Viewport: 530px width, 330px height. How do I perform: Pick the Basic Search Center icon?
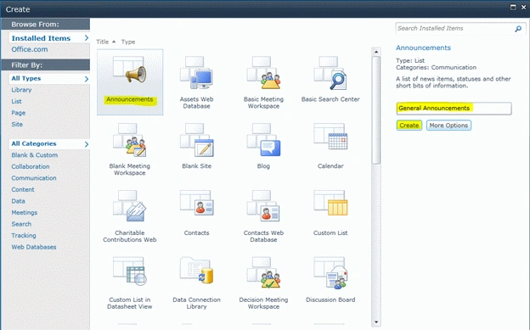coord(330,72)
